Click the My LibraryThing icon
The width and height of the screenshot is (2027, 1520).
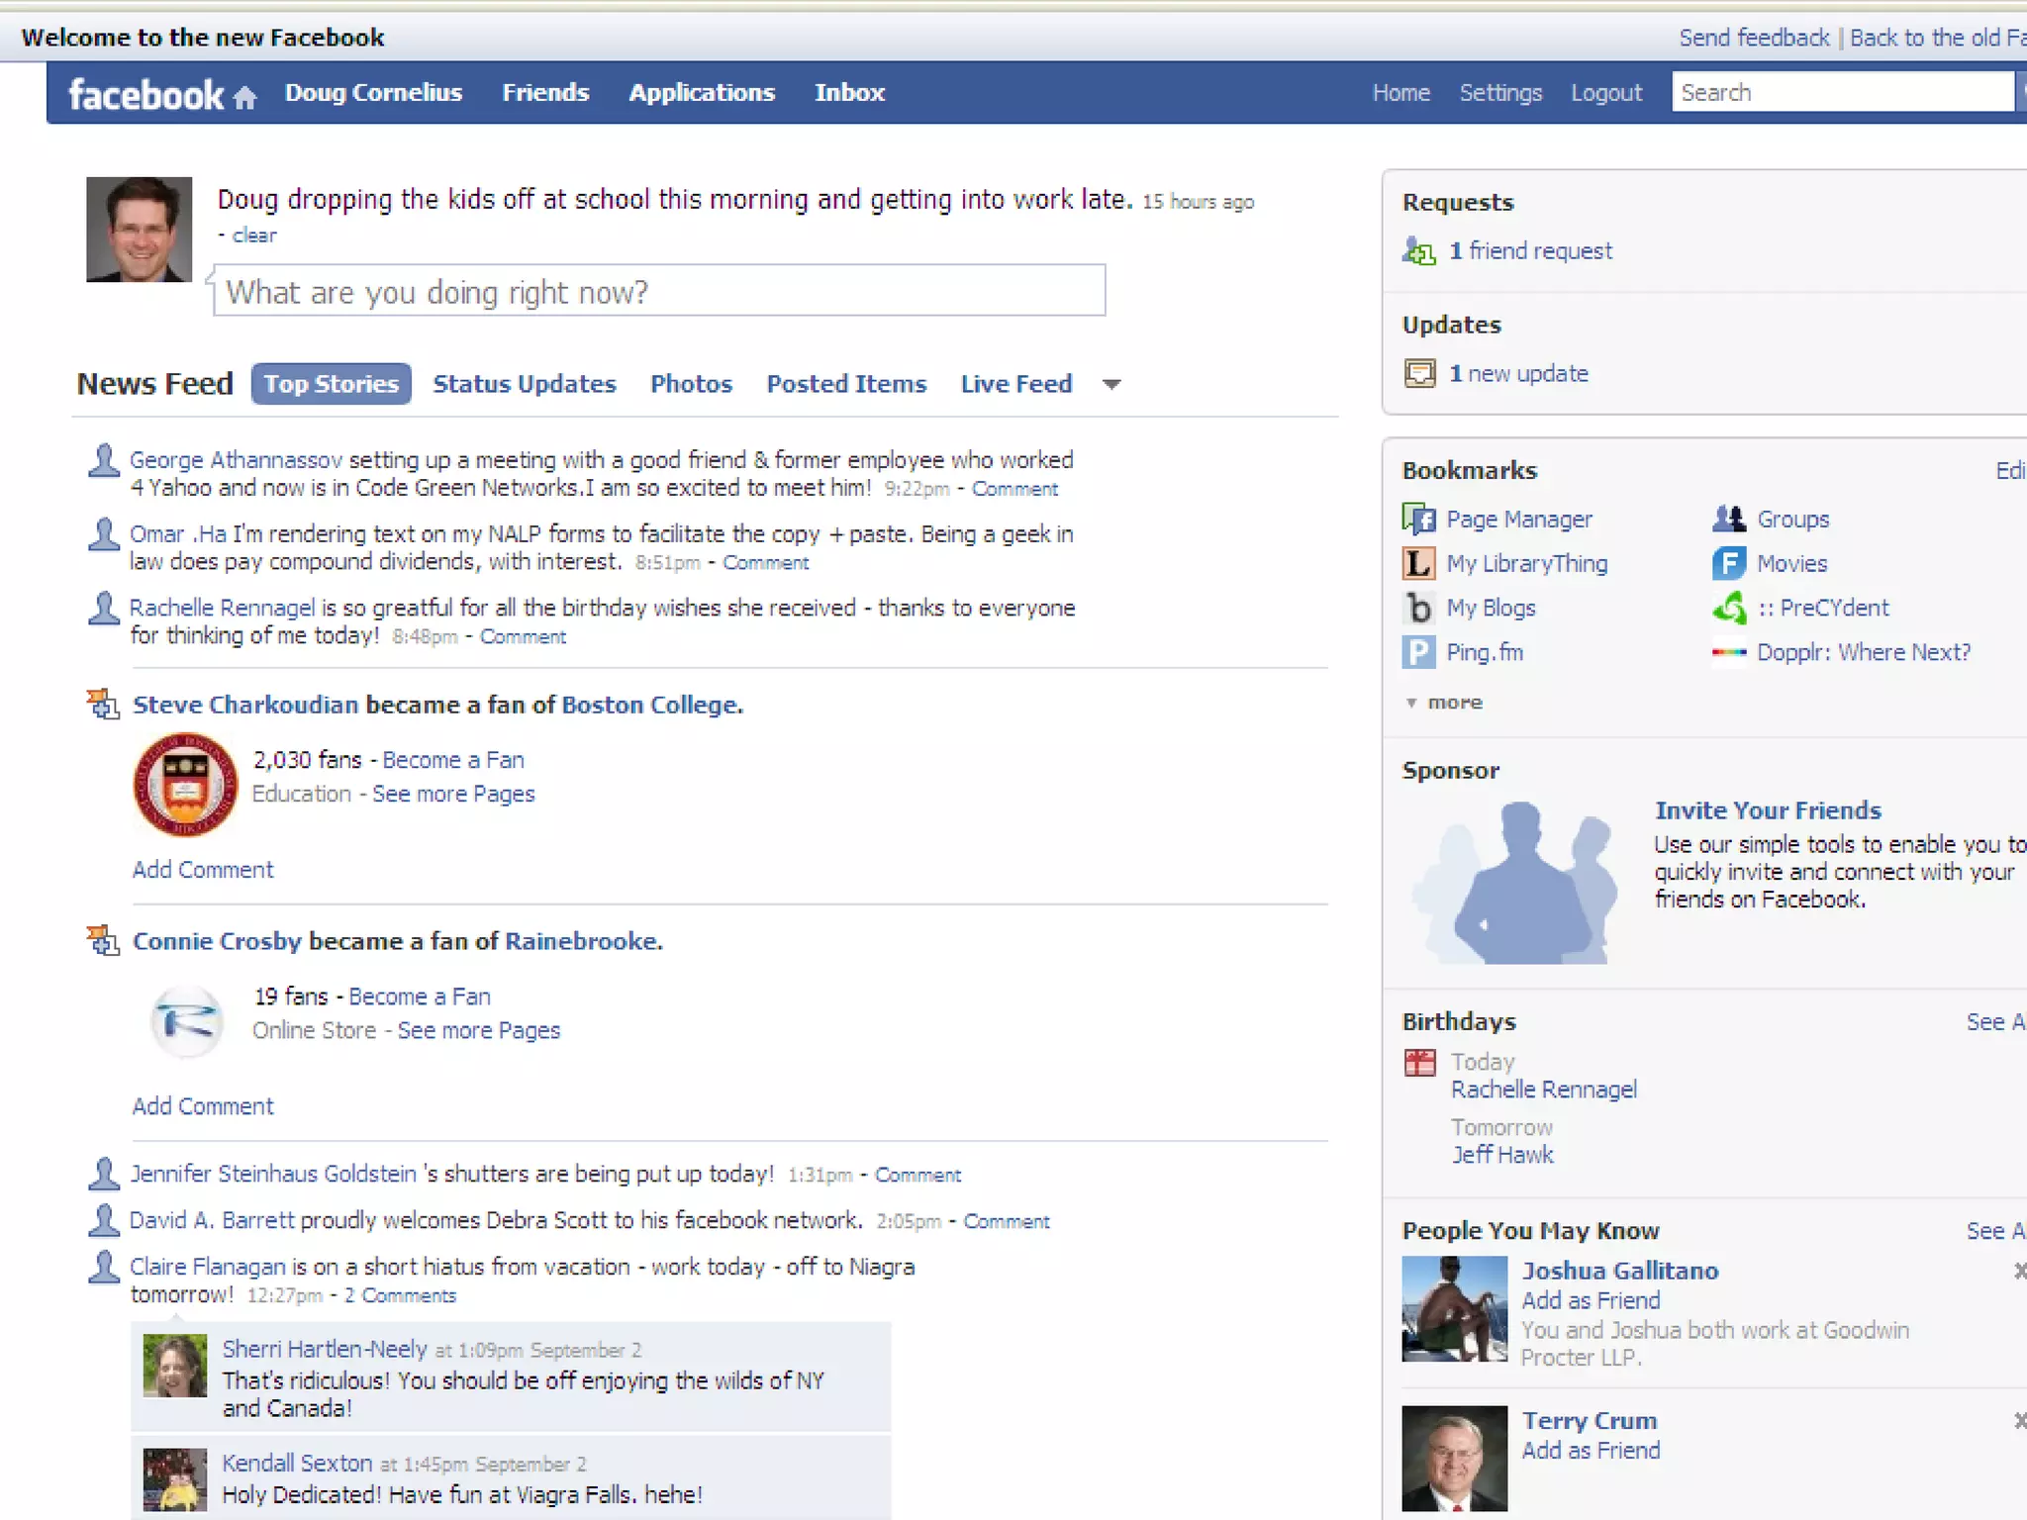pos(1418,563)
